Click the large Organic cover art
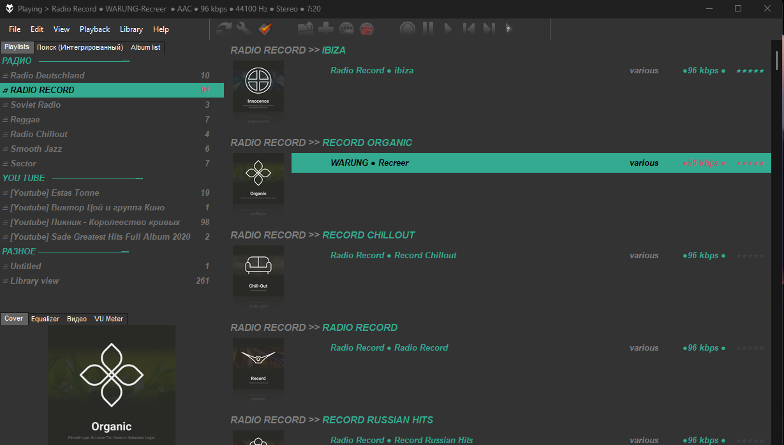The width and height of the screenshot is (784, 445). coord(112,385)
